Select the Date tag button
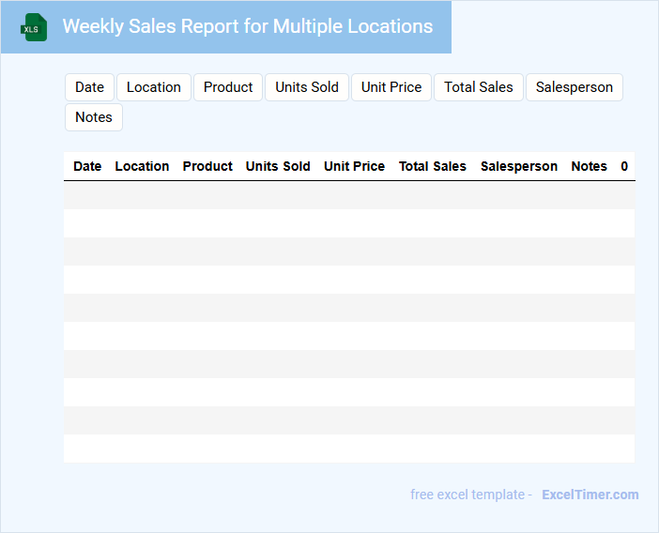This screenshot has width=659, height=533. (x=89, y=87)
